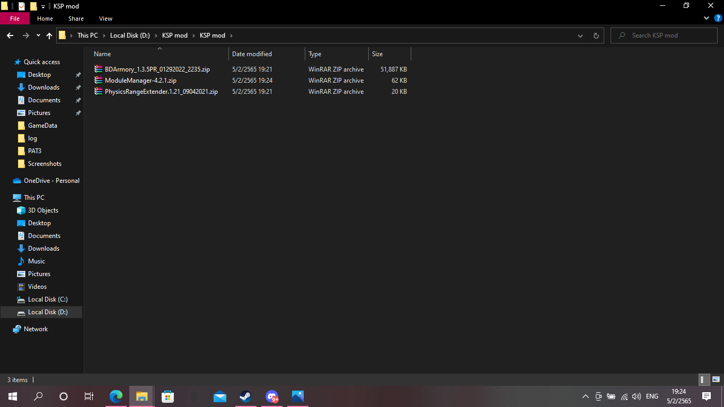The height and width of the screenshot is (407, 724).
Task: Open taskbar Search
Action: [38, 396]
